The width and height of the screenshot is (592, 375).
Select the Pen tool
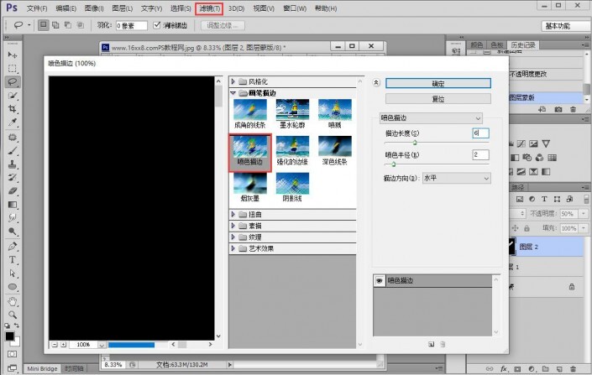[x=13, y=246]
